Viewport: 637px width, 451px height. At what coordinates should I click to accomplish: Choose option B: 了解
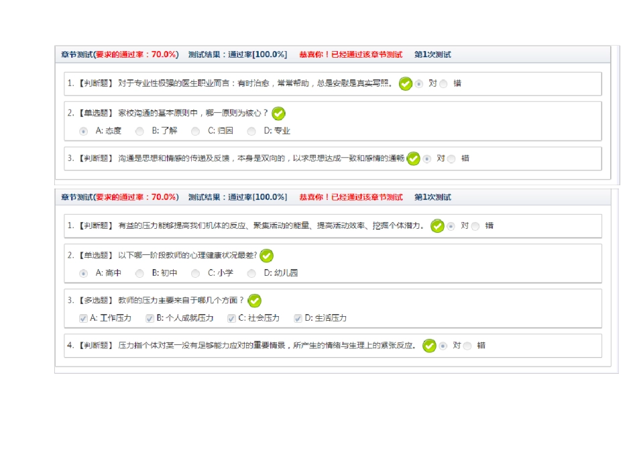coord(139,132)
